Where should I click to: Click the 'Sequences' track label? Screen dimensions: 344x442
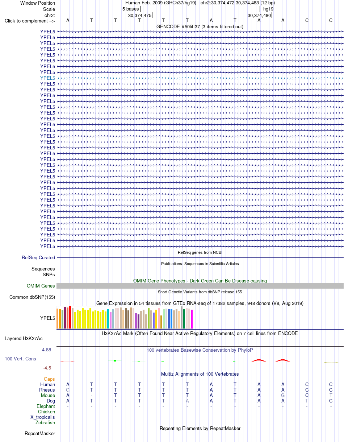tap(43, 269)
